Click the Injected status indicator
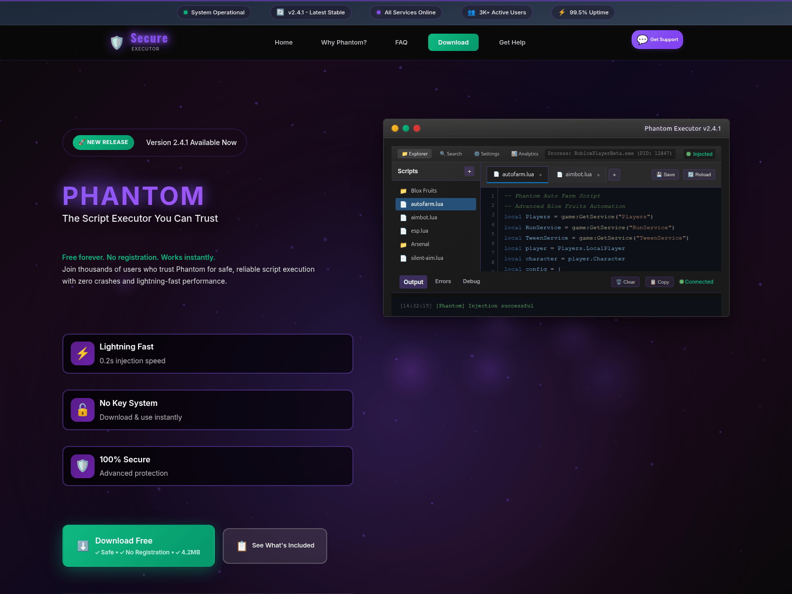The image size is (792, 594). pos(699,154)
